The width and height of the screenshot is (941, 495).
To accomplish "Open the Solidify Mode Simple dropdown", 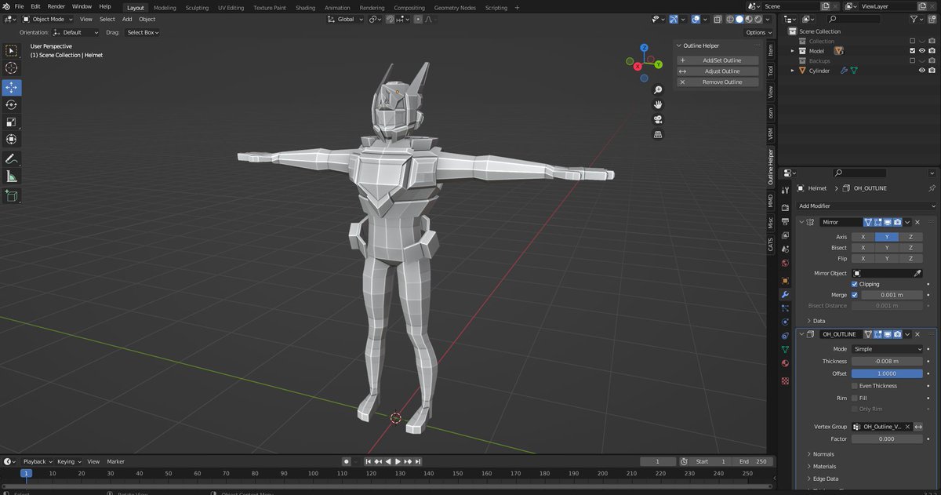I will coord(887,349).
